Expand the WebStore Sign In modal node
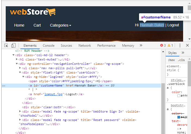The height and width of the screenshot is (134, 191). point(20,111)
